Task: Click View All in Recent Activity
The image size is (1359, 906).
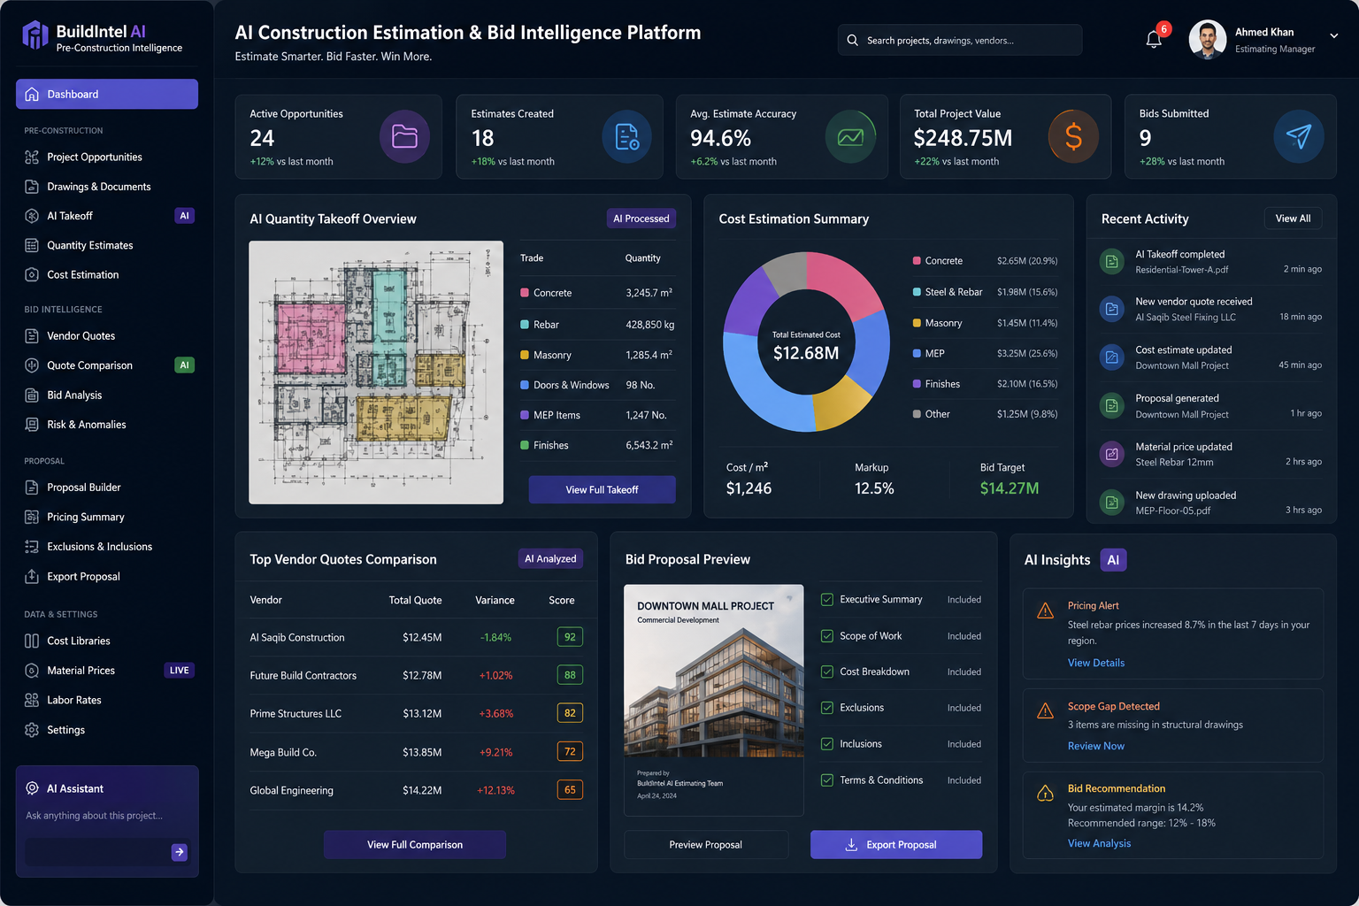Action: point(1293,219)
